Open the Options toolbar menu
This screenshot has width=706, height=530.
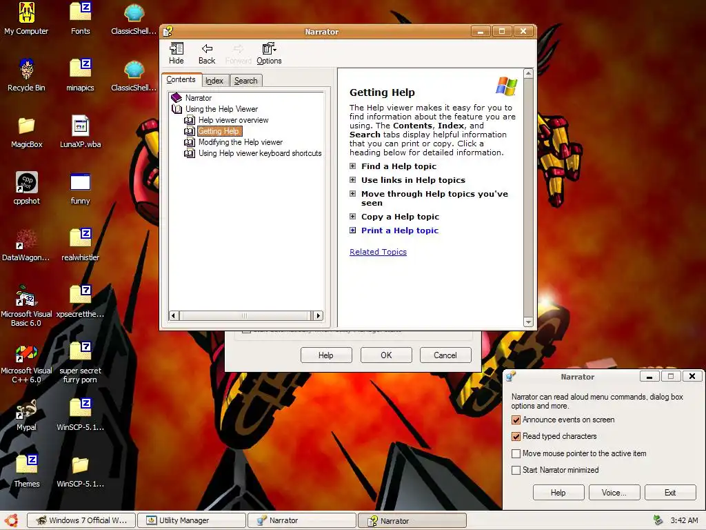tap(269, 54)
